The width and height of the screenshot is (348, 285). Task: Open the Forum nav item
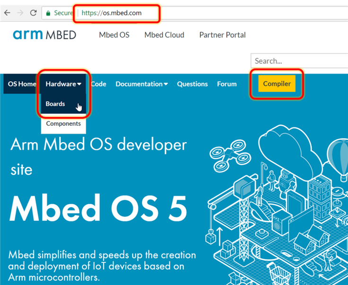tap(227, 84)
